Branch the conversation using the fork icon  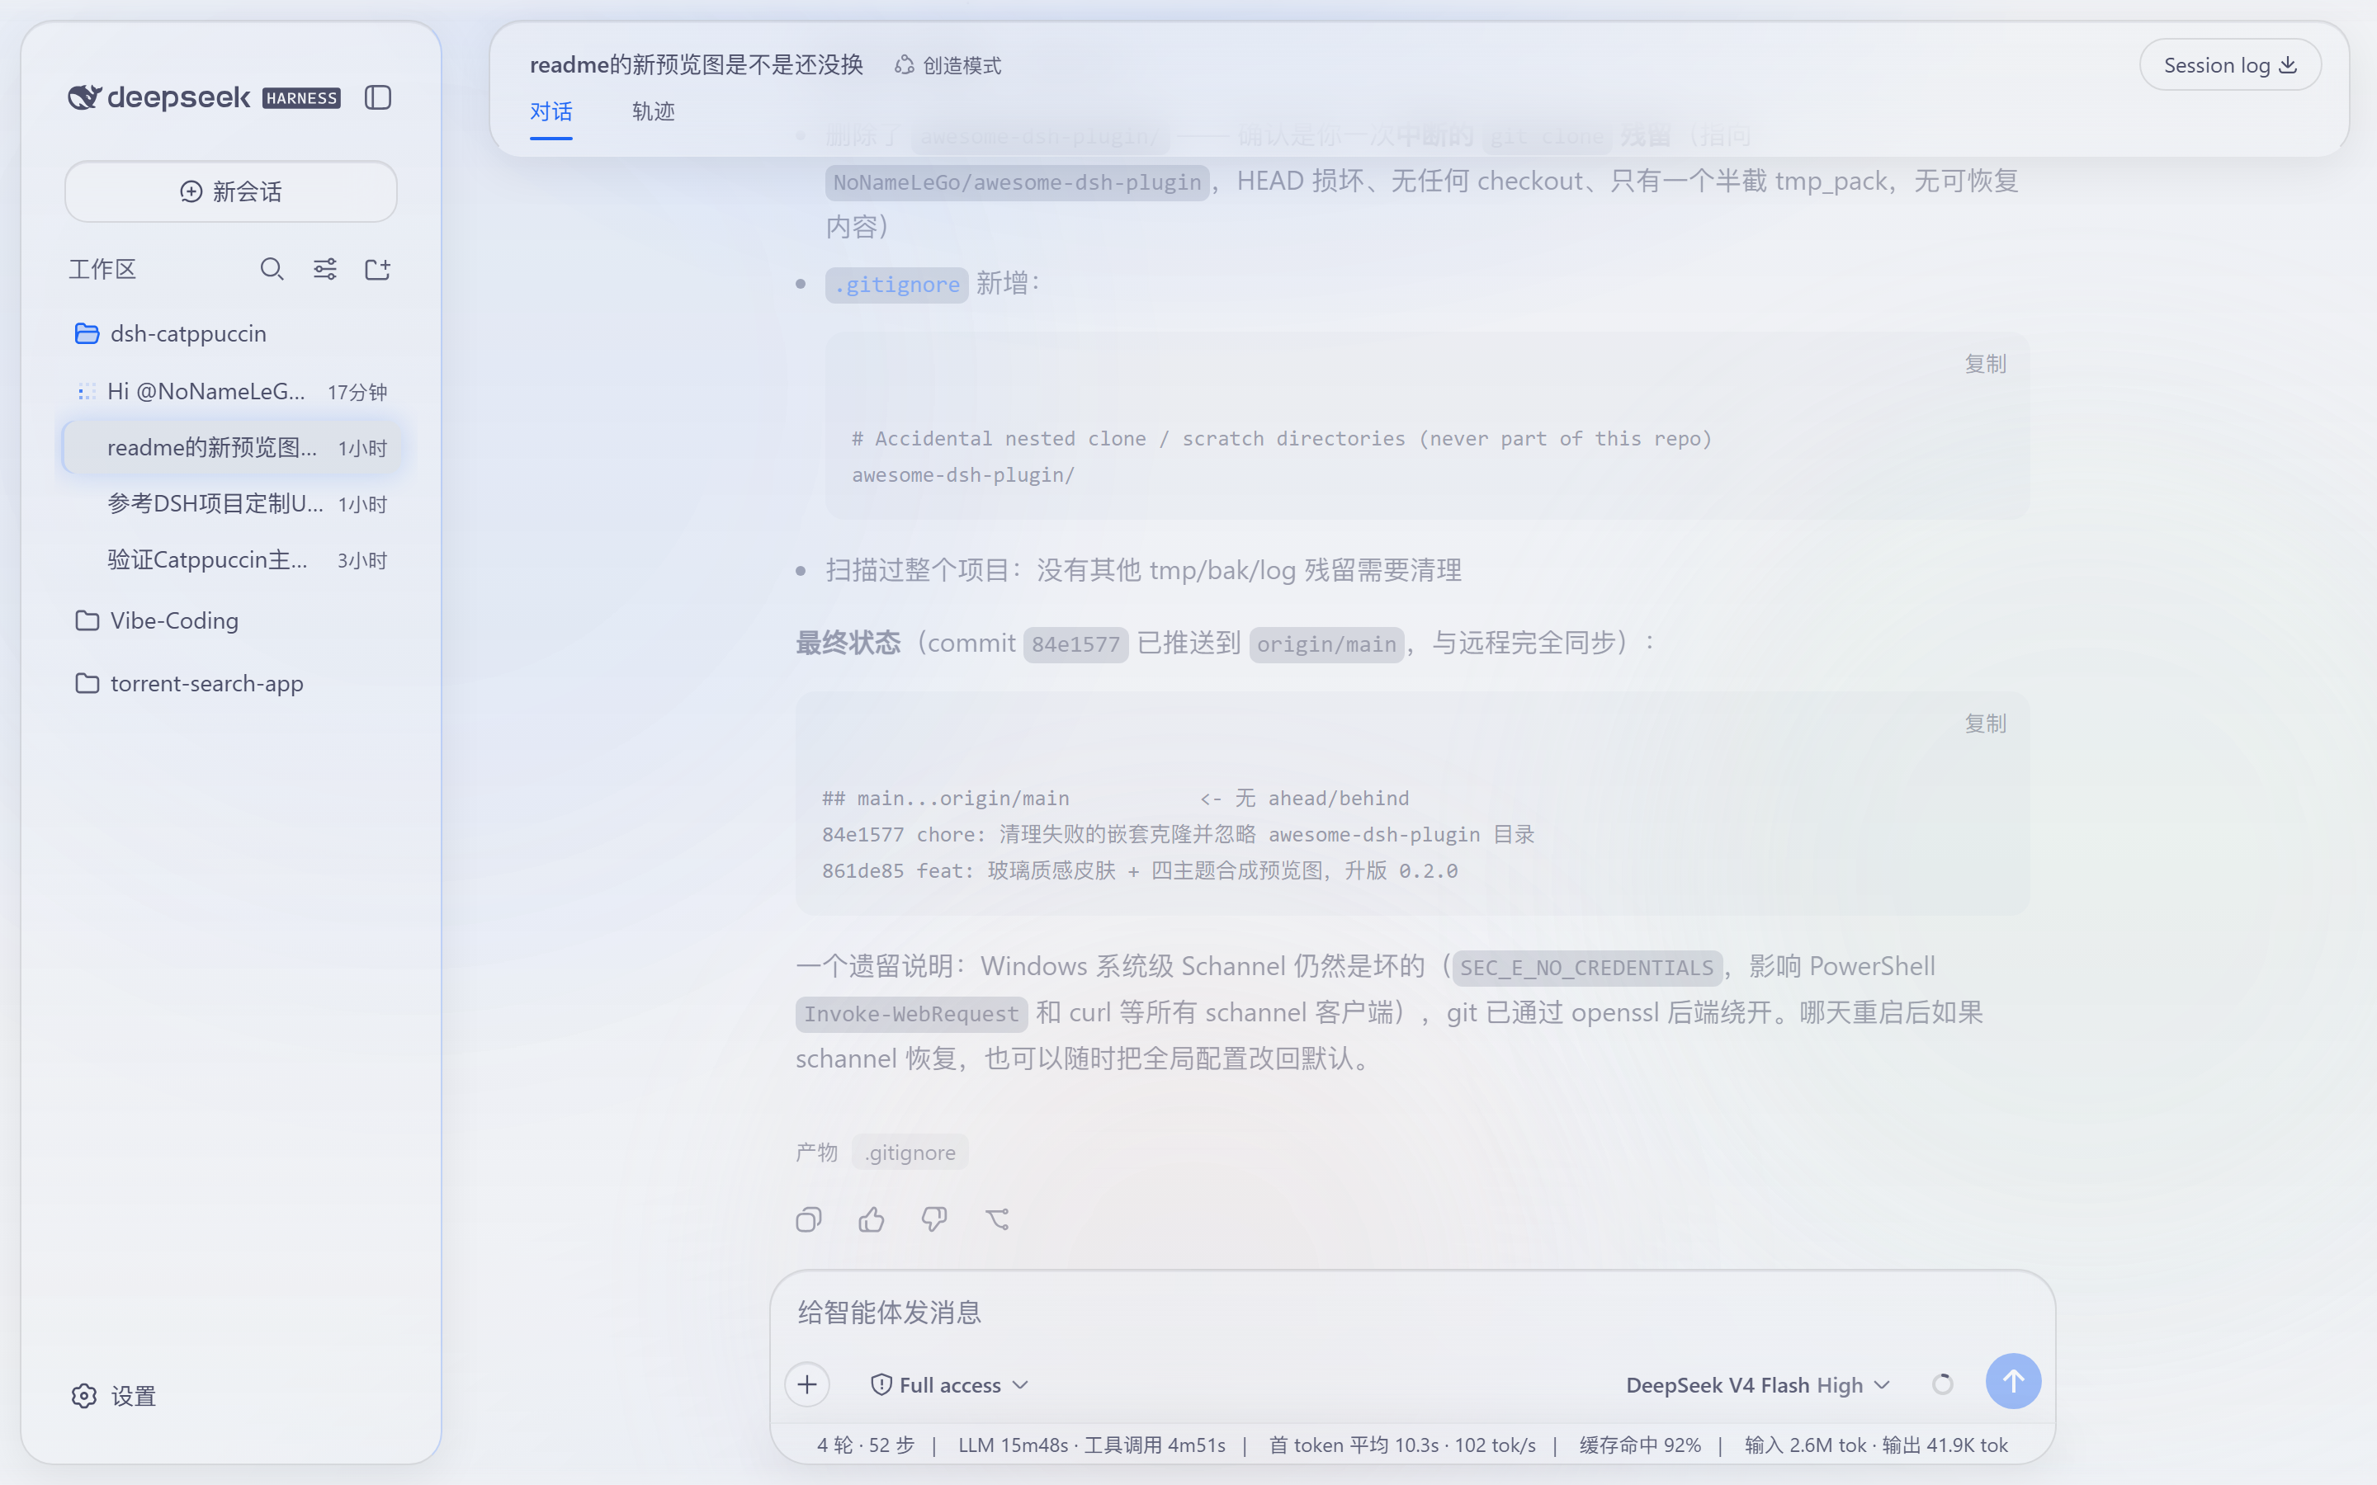point(997,1220)
